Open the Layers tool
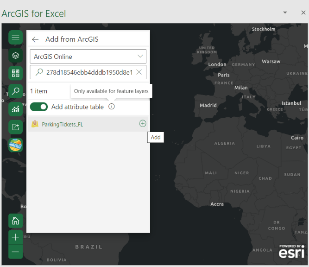 point(16,56)
